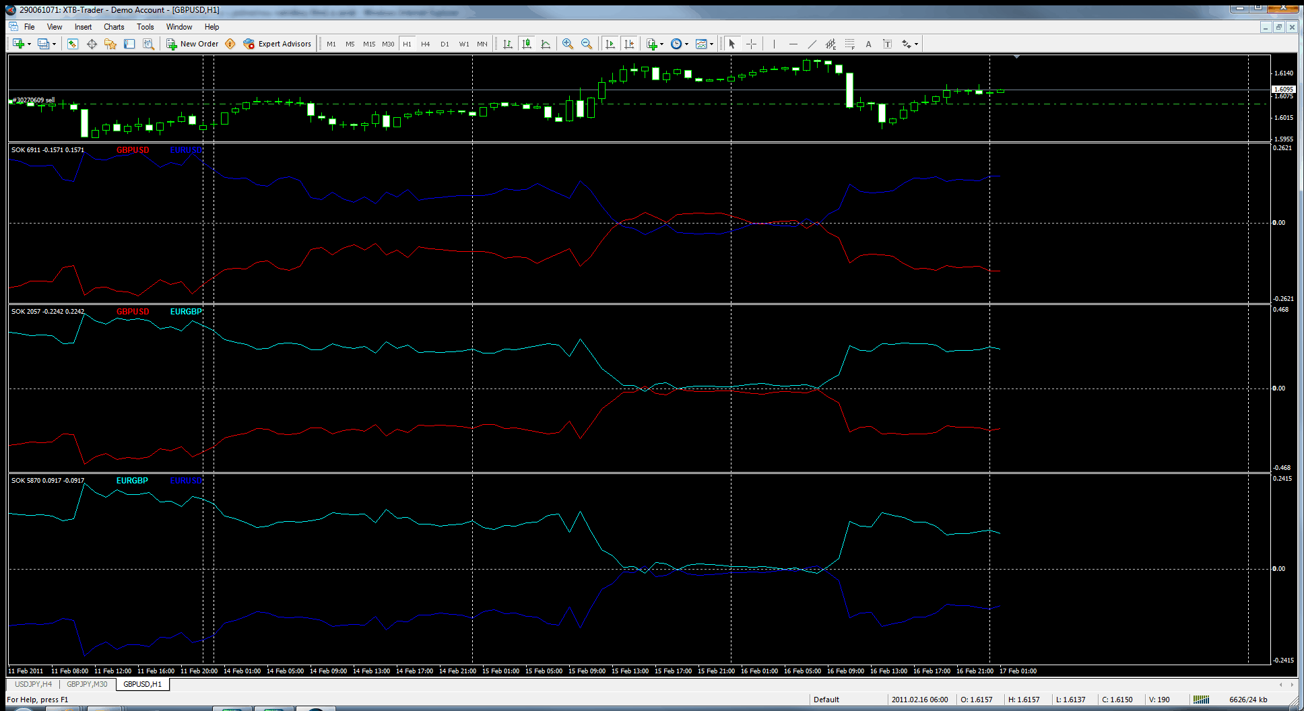Viewport: 1304px width, 711px height.
Task: Switch to Candlesticks chart display
Action: point(527,44)
